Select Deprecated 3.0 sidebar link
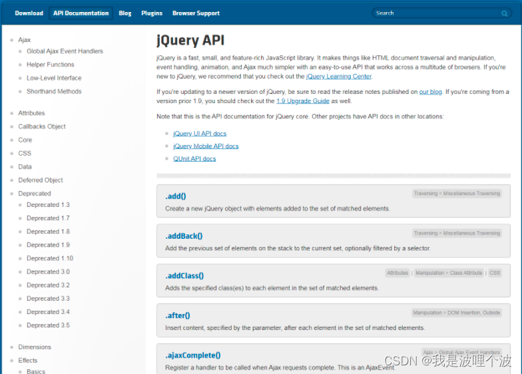 tap(48, 272)
